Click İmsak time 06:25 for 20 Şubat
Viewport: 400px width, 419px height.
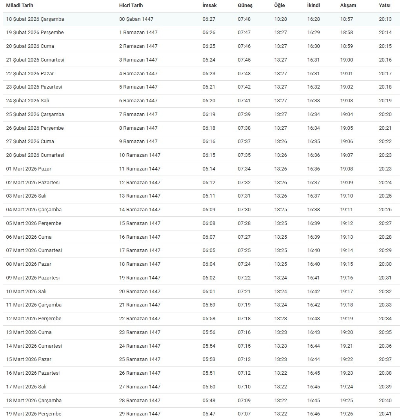[209, 46]
